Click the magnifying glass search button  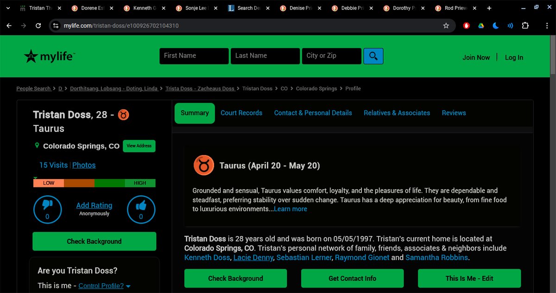(x=373, y=56)
